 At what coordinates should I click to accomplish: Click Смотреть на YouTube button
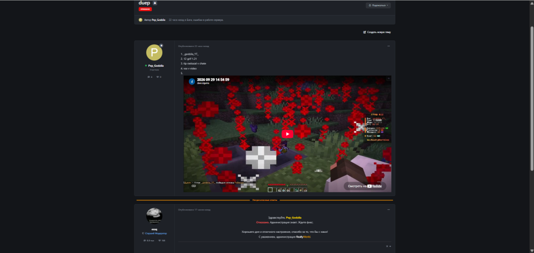(x=365, y=186)
